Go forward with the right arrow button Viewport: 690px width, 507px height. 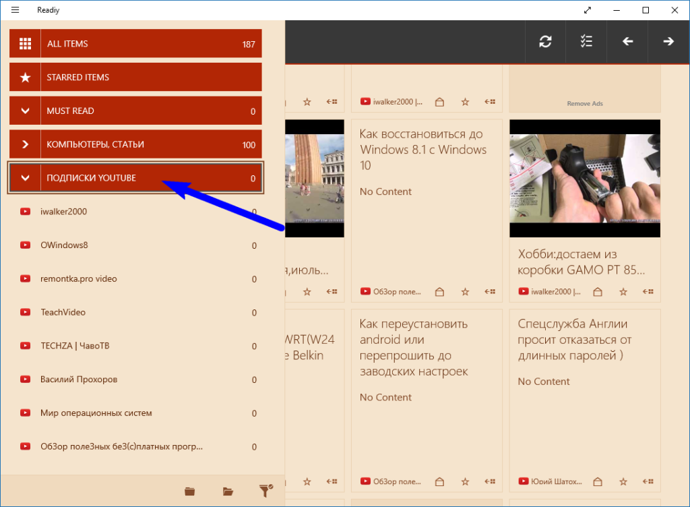668,42
